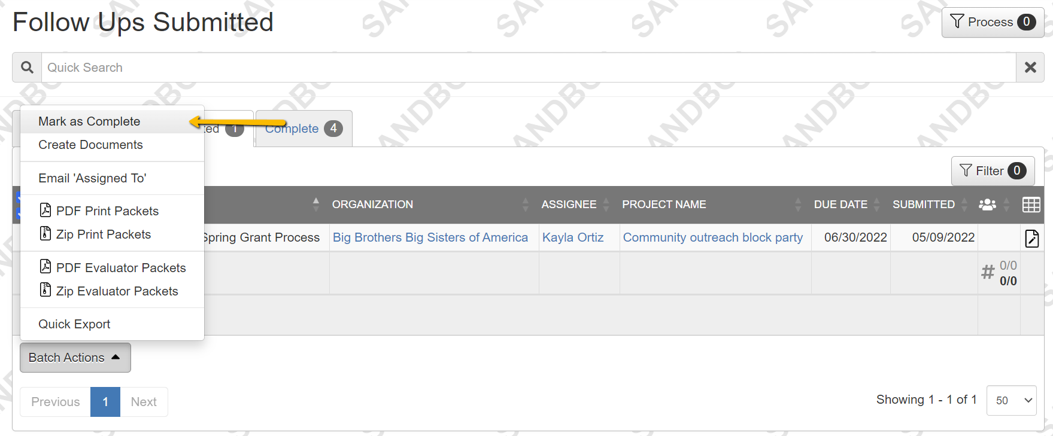The height and width of the screenshot is (436, 1053).
Task: Open the results-per-page dropdown showing 50
Action: click(x=1012, y=400)
